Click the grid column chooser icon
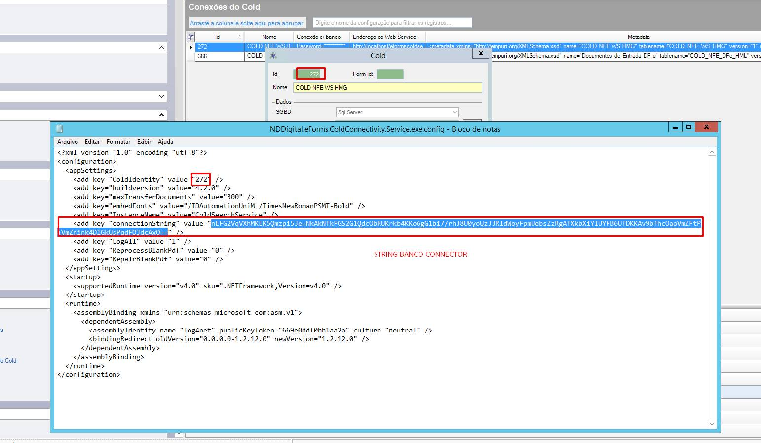Screen dimensions: 761x443 coord(191,37)
